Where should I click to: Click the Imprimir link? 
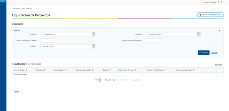pyautogui.click(x=218, y=64)
